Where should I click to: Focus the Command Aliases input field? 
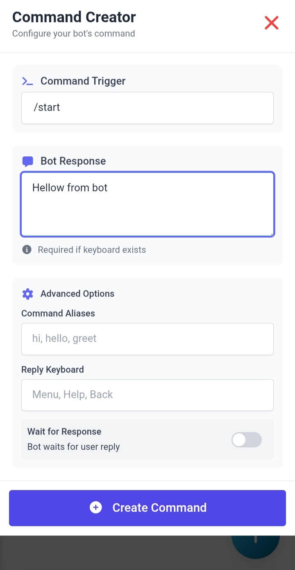[x=147, y=339]
